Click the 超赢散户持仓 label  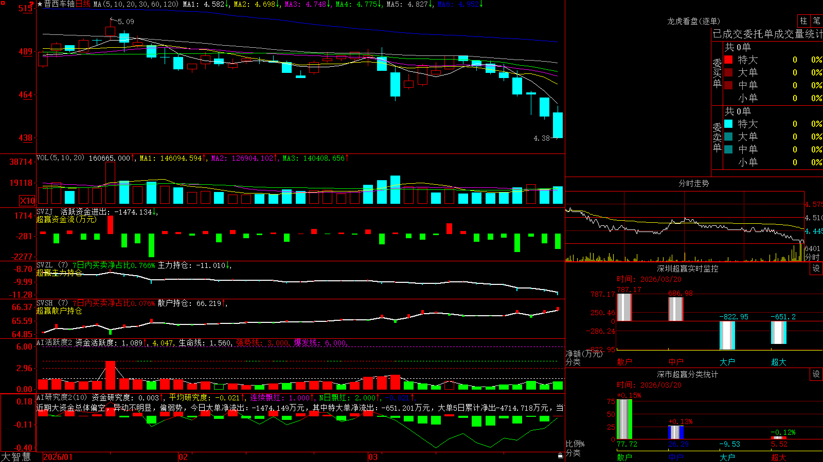tap(59, 311)
